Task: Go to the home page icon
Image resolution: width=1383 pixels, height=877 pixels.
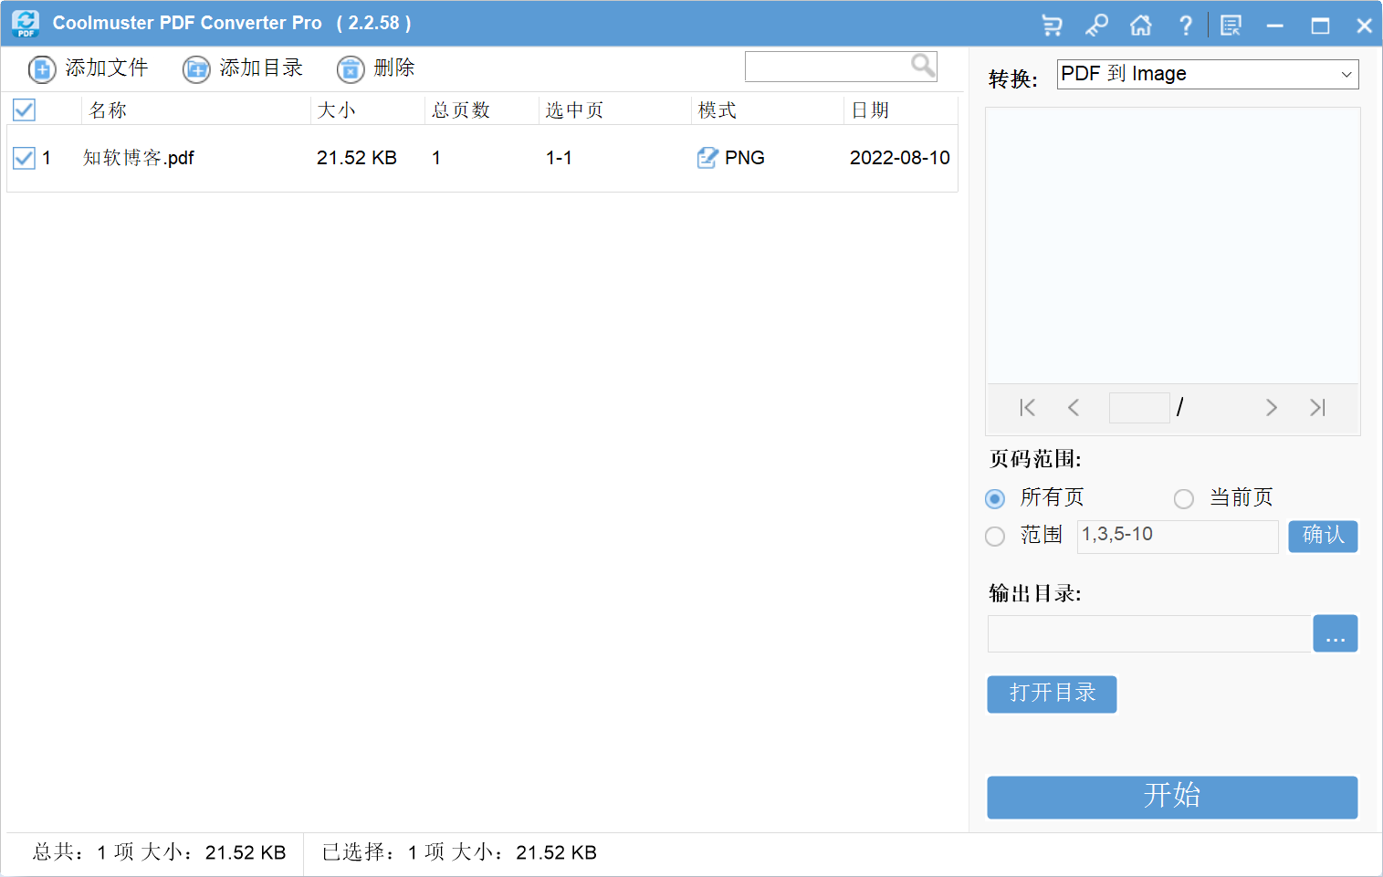Action: [1141, 26]
